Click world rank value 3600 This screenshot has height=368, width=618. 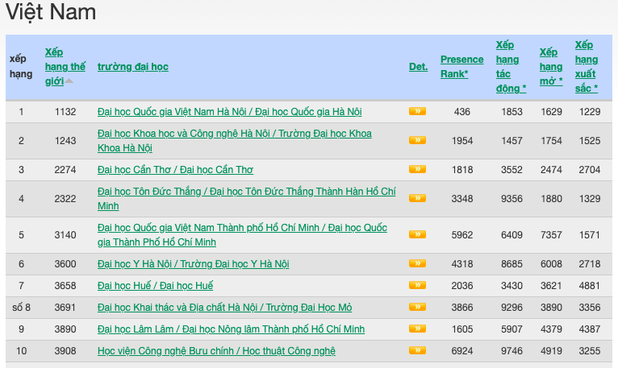(x=65, y=263)
